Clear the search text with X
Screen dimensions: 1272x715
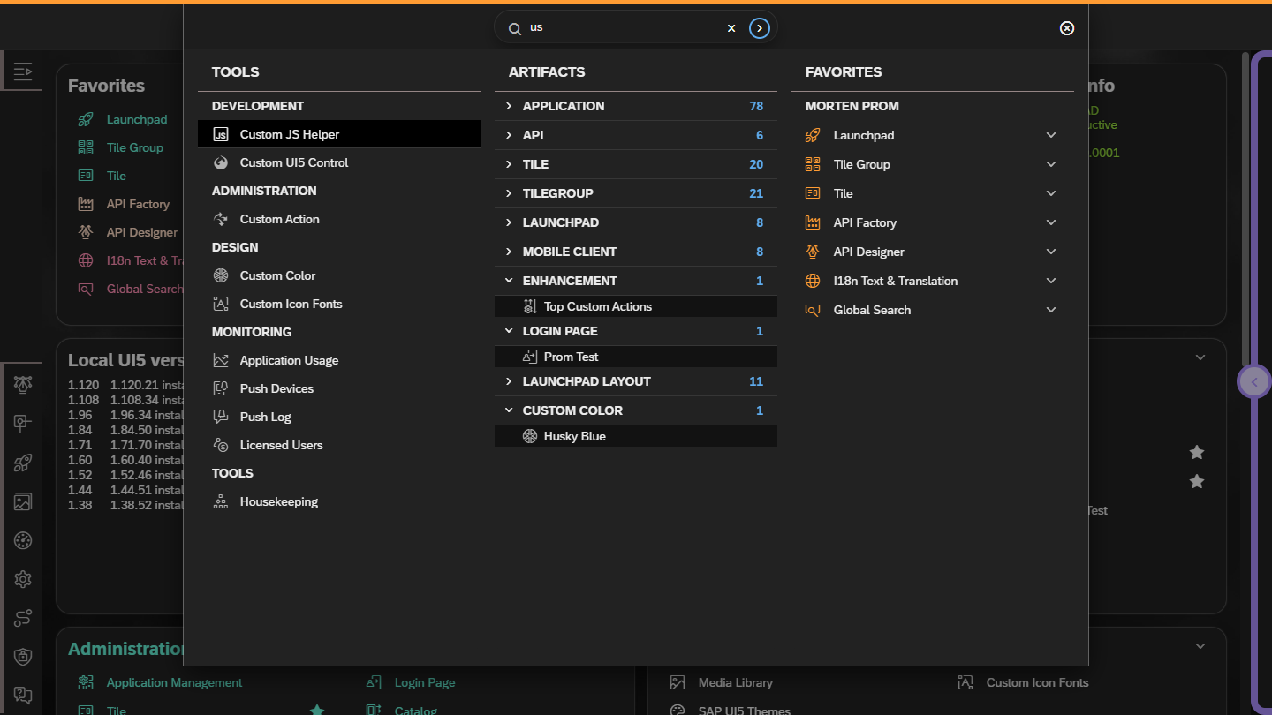click(x=731, y=28)
